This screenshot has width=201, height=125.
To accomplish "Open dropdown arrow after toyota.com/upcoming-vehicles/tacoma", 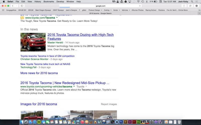I will (74, 86).
